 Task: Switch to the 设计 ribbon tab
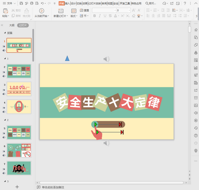73,3
